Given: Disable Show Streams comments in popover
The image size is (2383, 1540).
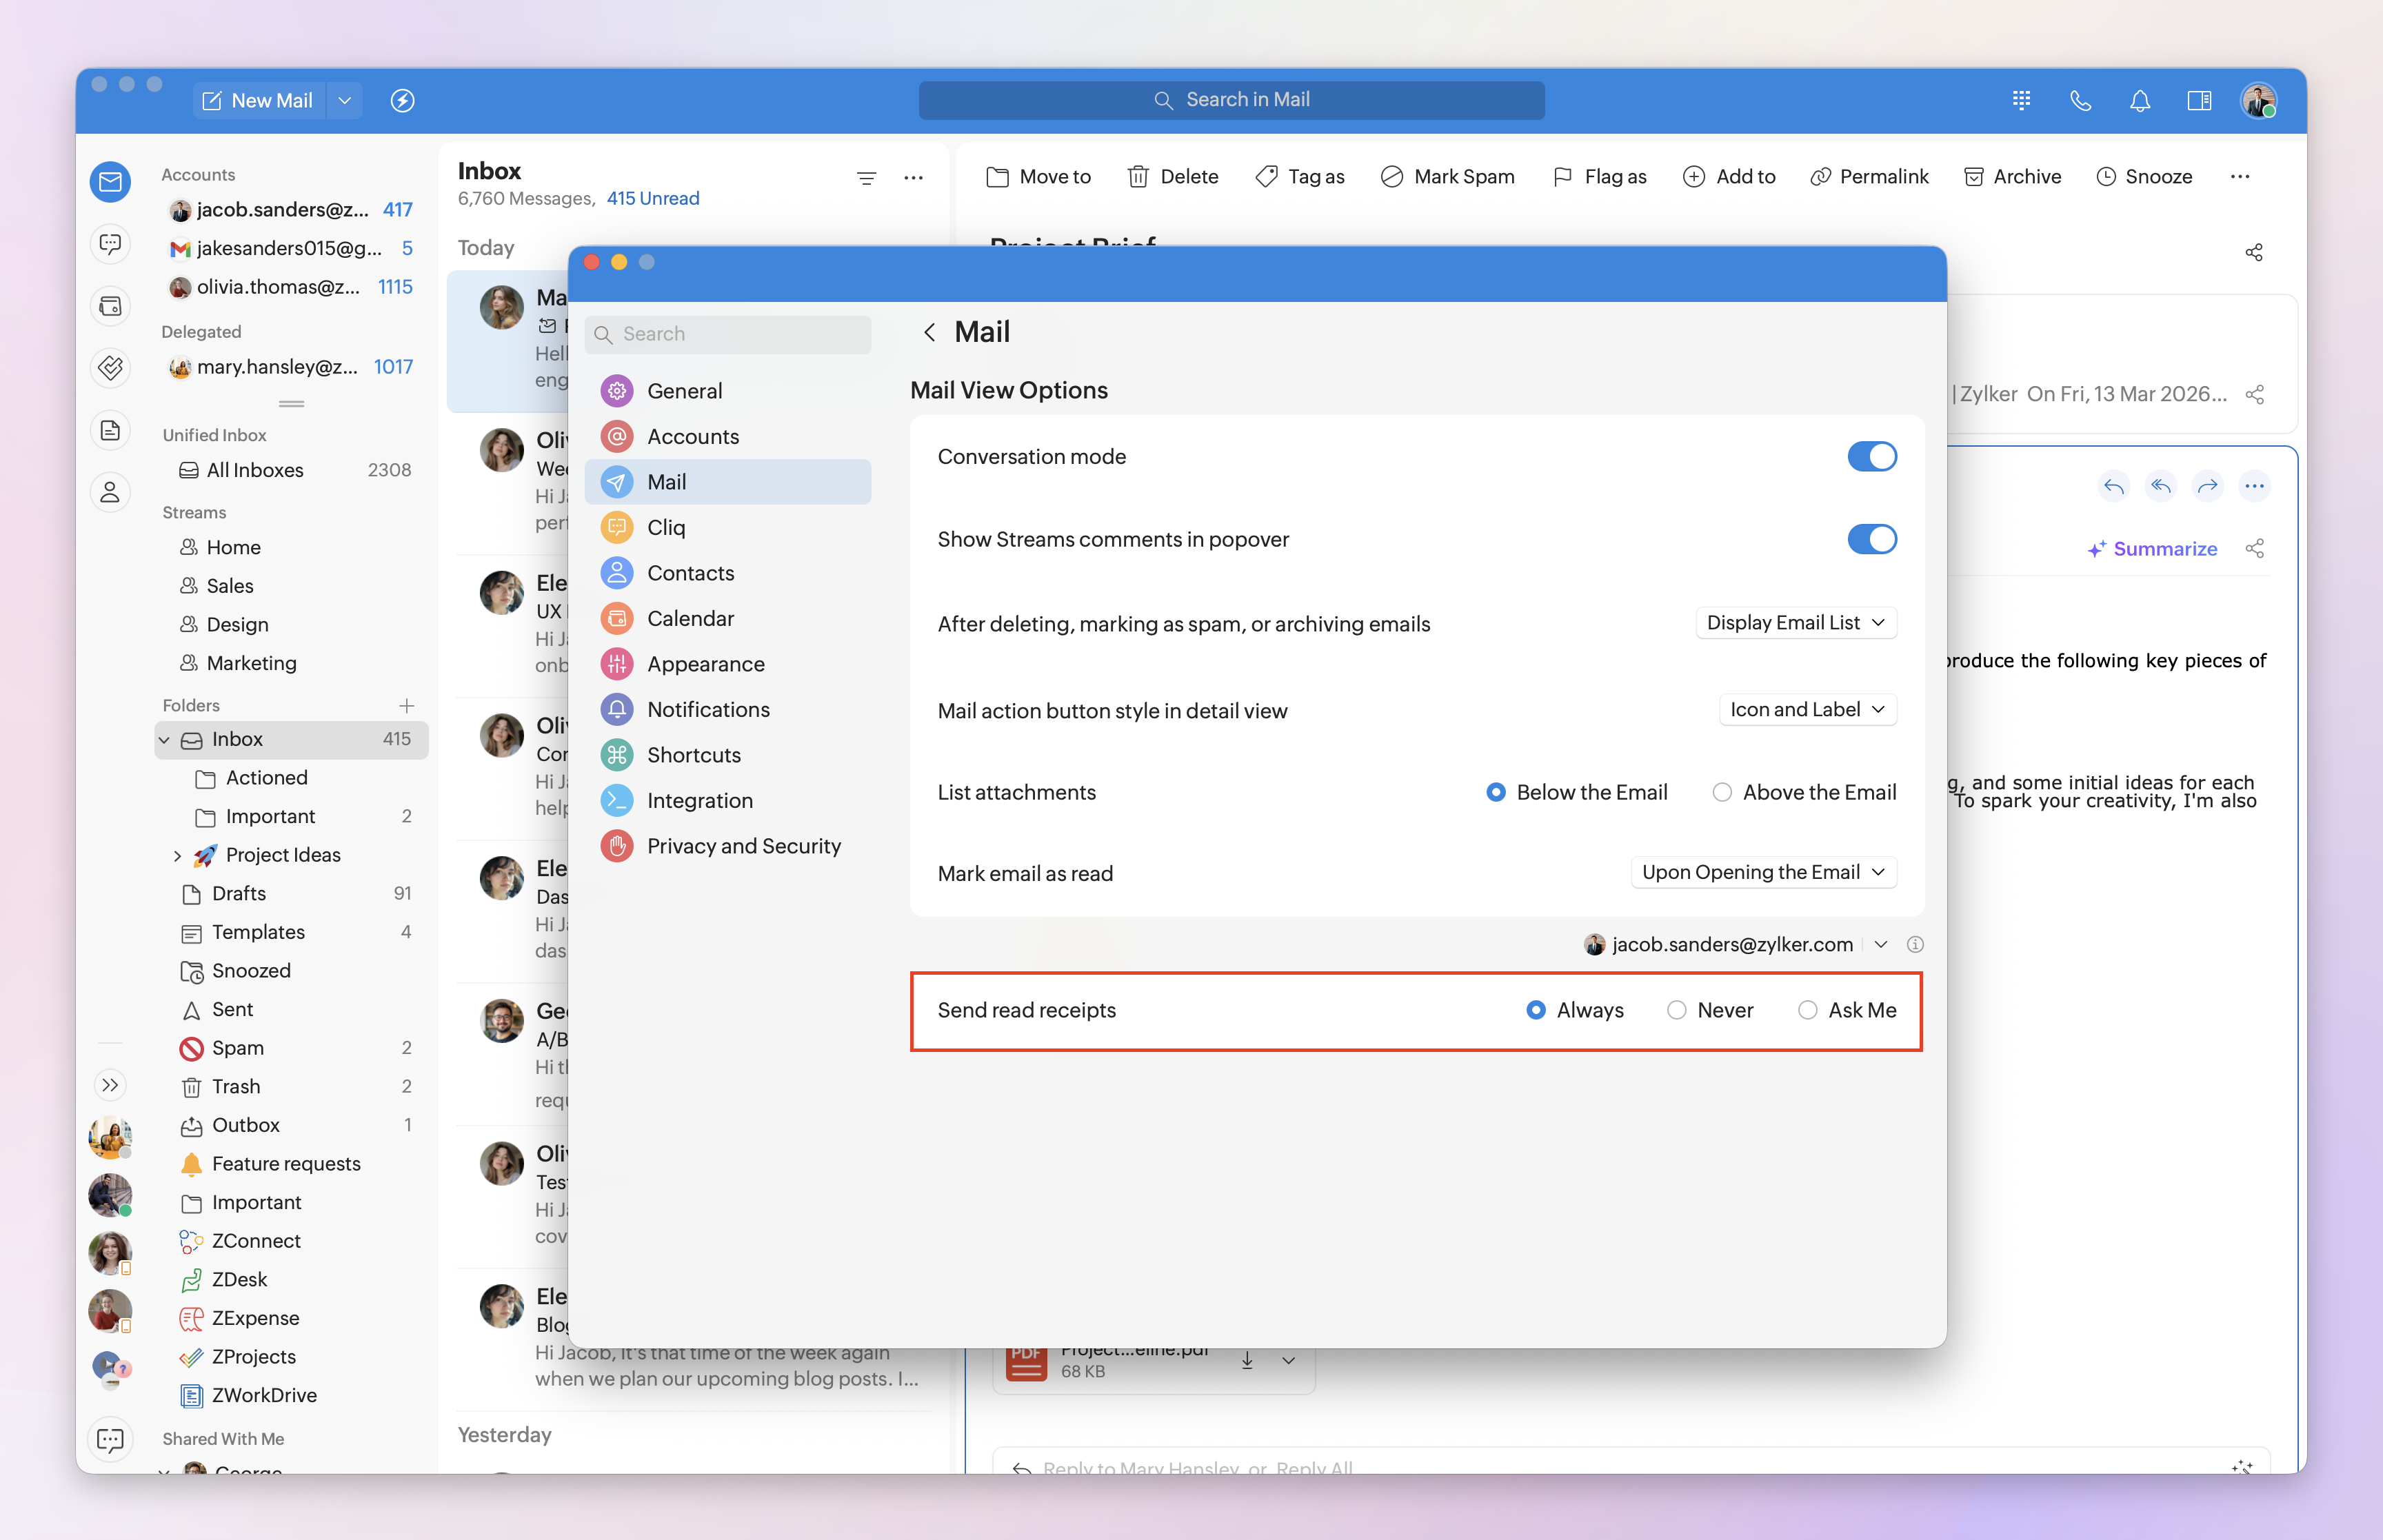Looking at the screenshot, I should pos(1871,540).
